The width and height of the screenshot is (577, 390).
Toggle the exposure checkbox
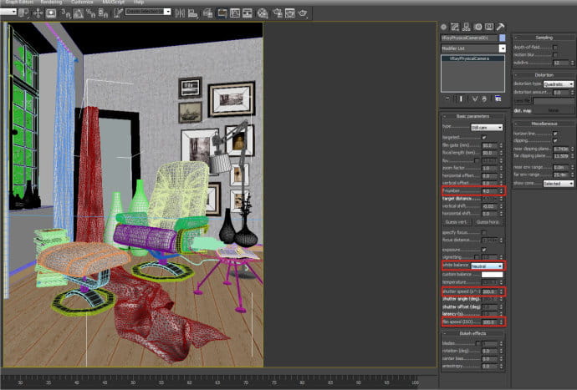click(x=484, y=250)
